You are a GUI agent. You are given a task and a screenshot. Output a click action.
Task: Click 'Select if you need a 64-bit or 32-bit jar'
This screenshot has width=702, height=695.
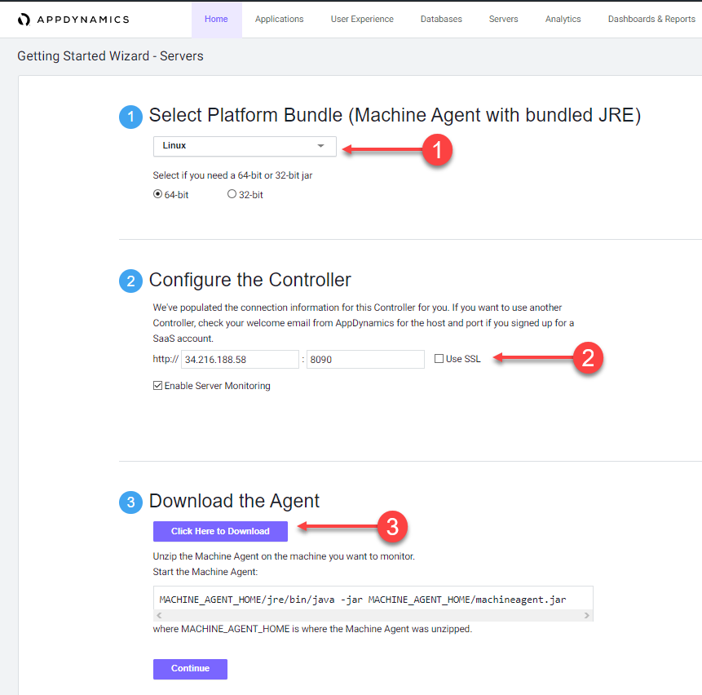click(x=232, y=175)
